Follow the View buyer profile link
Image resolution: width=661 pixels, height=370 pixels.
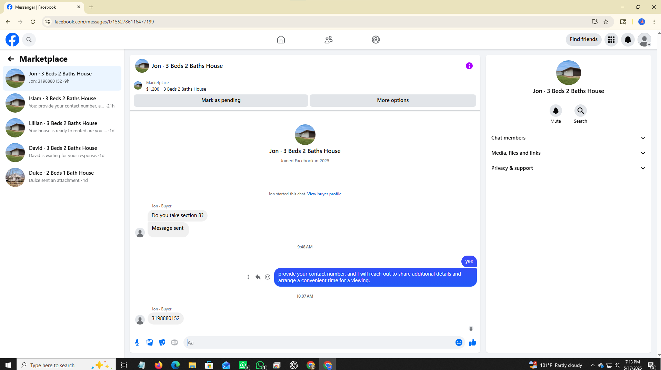click(x=324, y=194)
